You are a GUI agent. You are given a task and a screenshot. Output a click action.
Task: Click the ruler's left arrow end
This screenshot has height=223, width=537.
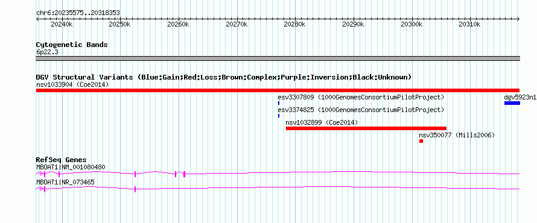(37, 19)
